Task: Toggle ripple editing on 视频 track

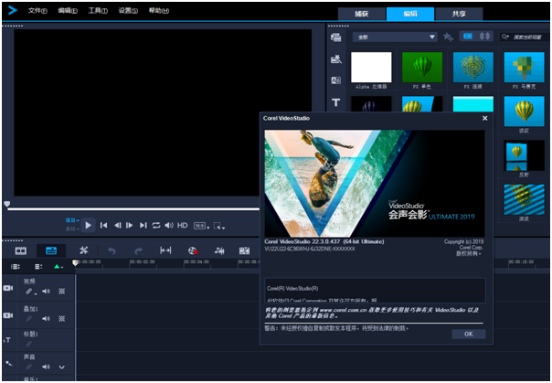Action: (x=29, y=292)
